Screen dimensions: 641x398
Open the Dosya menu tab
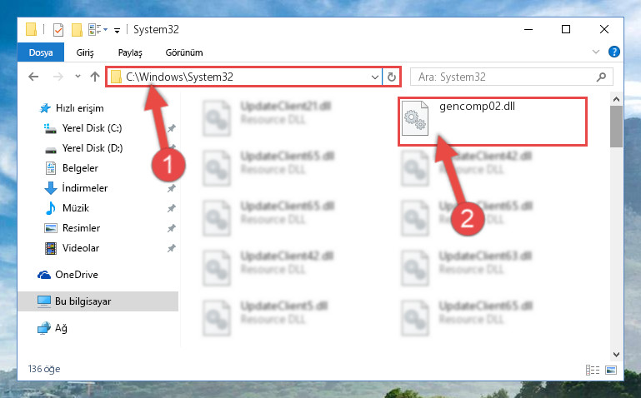(x=41, y=52)
